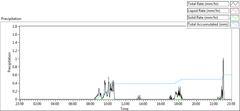Screen dimensions: 240x111
Task: Click the Solid Rate green line icon
Action: coord(234,18)
